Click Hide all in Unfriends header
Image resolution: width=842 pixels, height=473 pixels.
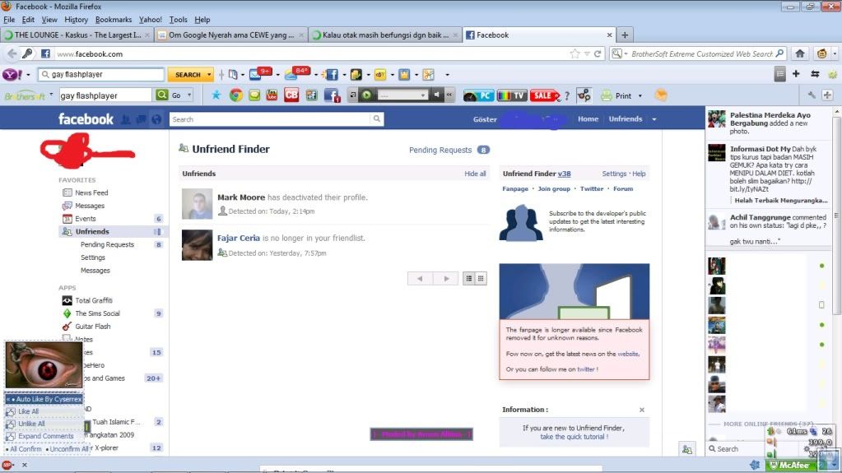pyautogui.click(x=475, y=174)
